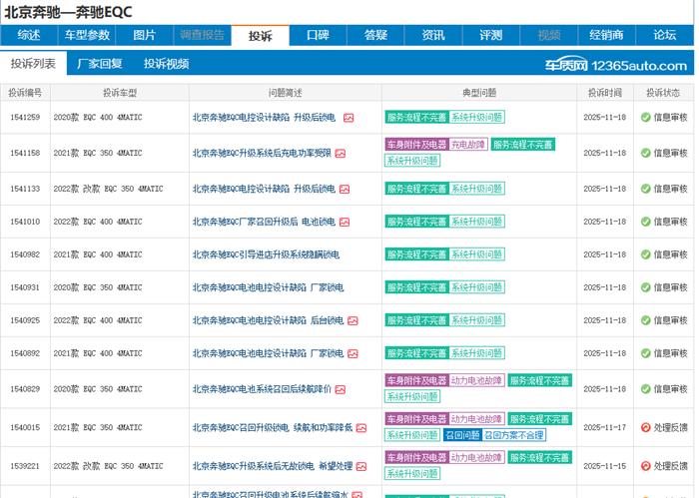
Task: Switch to the 口碑 tab
Action: point(318,35)
